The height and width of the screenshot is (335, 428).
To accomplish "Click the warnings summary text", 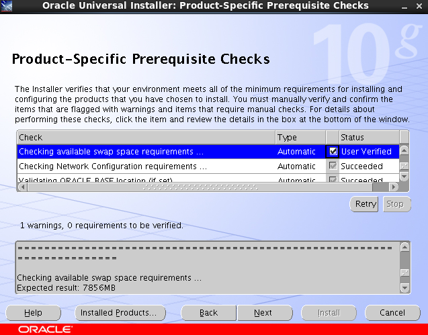I will 101,226.
